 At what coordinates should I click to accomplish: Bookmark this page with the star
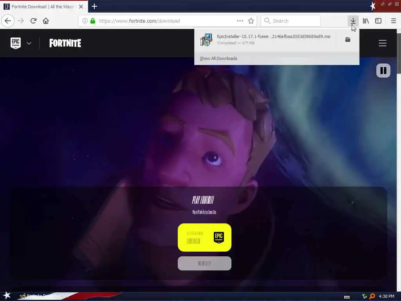click(x=251, y=21)
